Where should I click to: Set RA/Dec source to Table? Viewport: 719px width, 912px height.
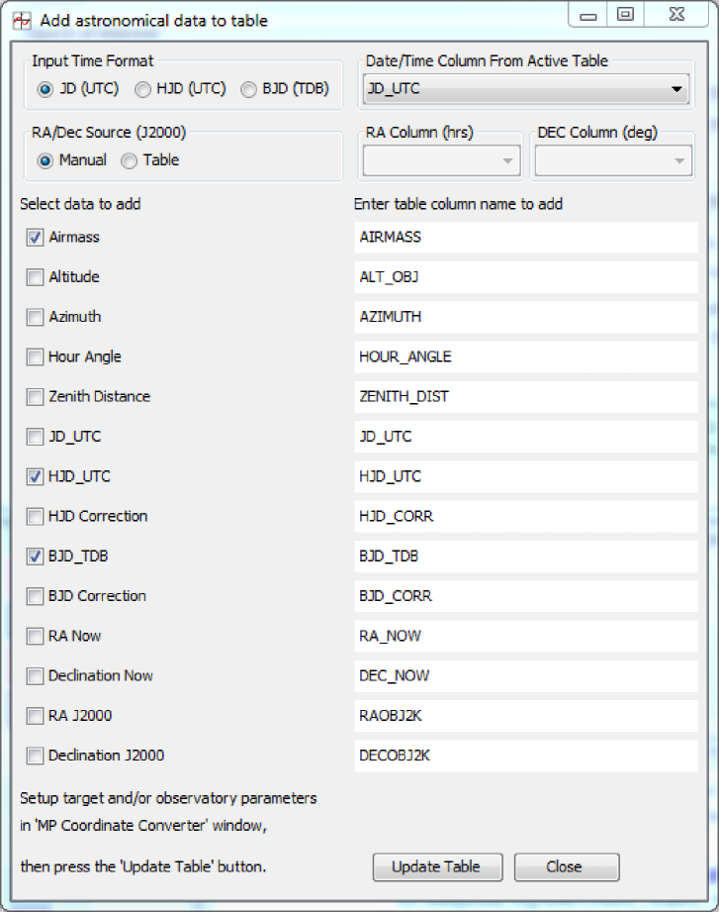(x=130, y=160)
